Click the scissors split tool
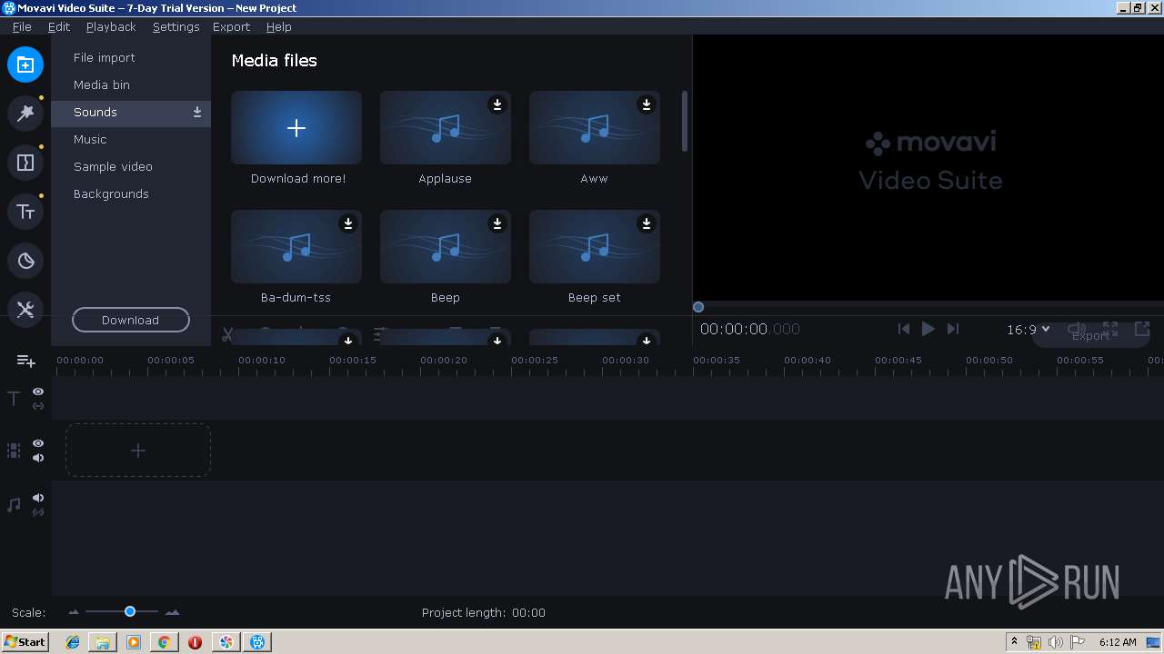The height and width of the screenshot is (654, 1164). [x=227, y=335]
